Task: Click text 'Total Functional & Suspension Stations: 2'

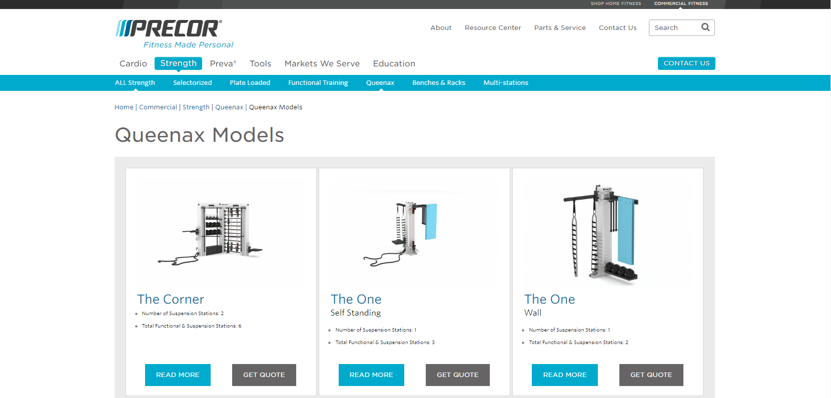Action: coord(578,343)
